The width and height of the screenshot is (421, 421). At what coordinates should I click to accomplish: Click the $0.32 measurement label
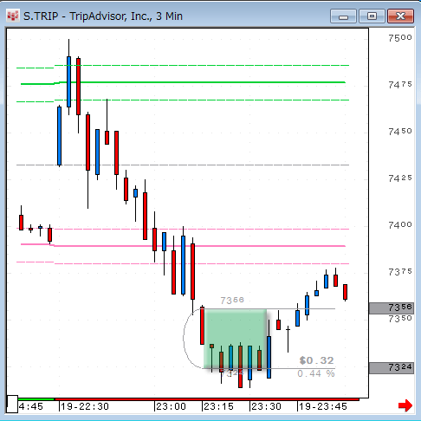tap(316, 360)
